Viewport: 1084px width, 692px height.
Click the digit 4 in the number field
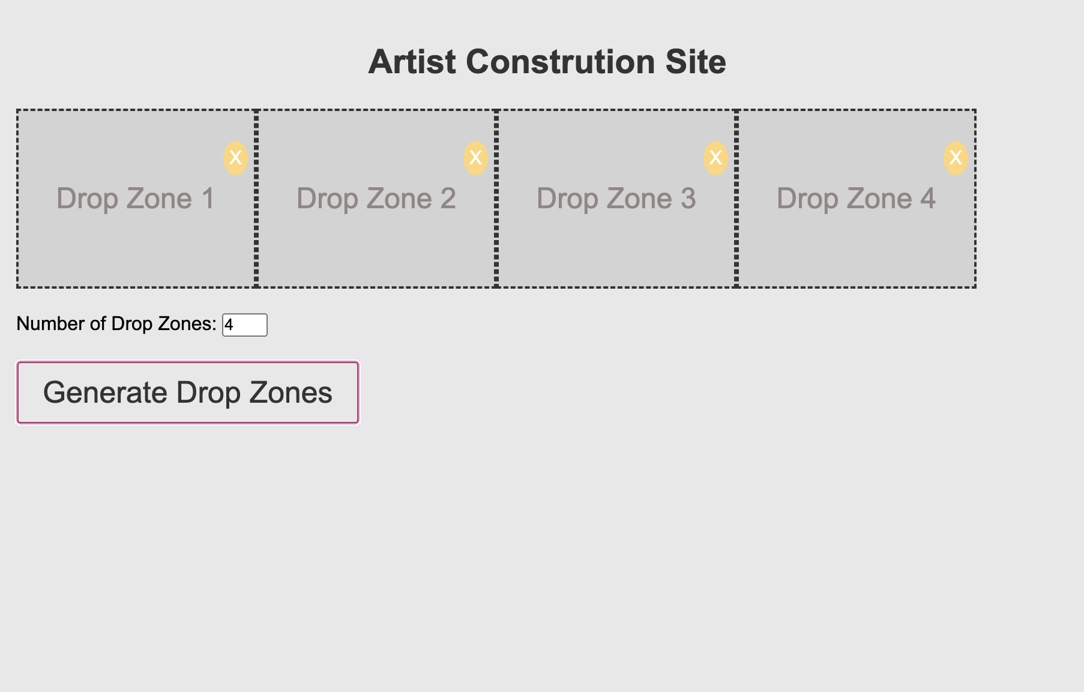click(229, 325)
